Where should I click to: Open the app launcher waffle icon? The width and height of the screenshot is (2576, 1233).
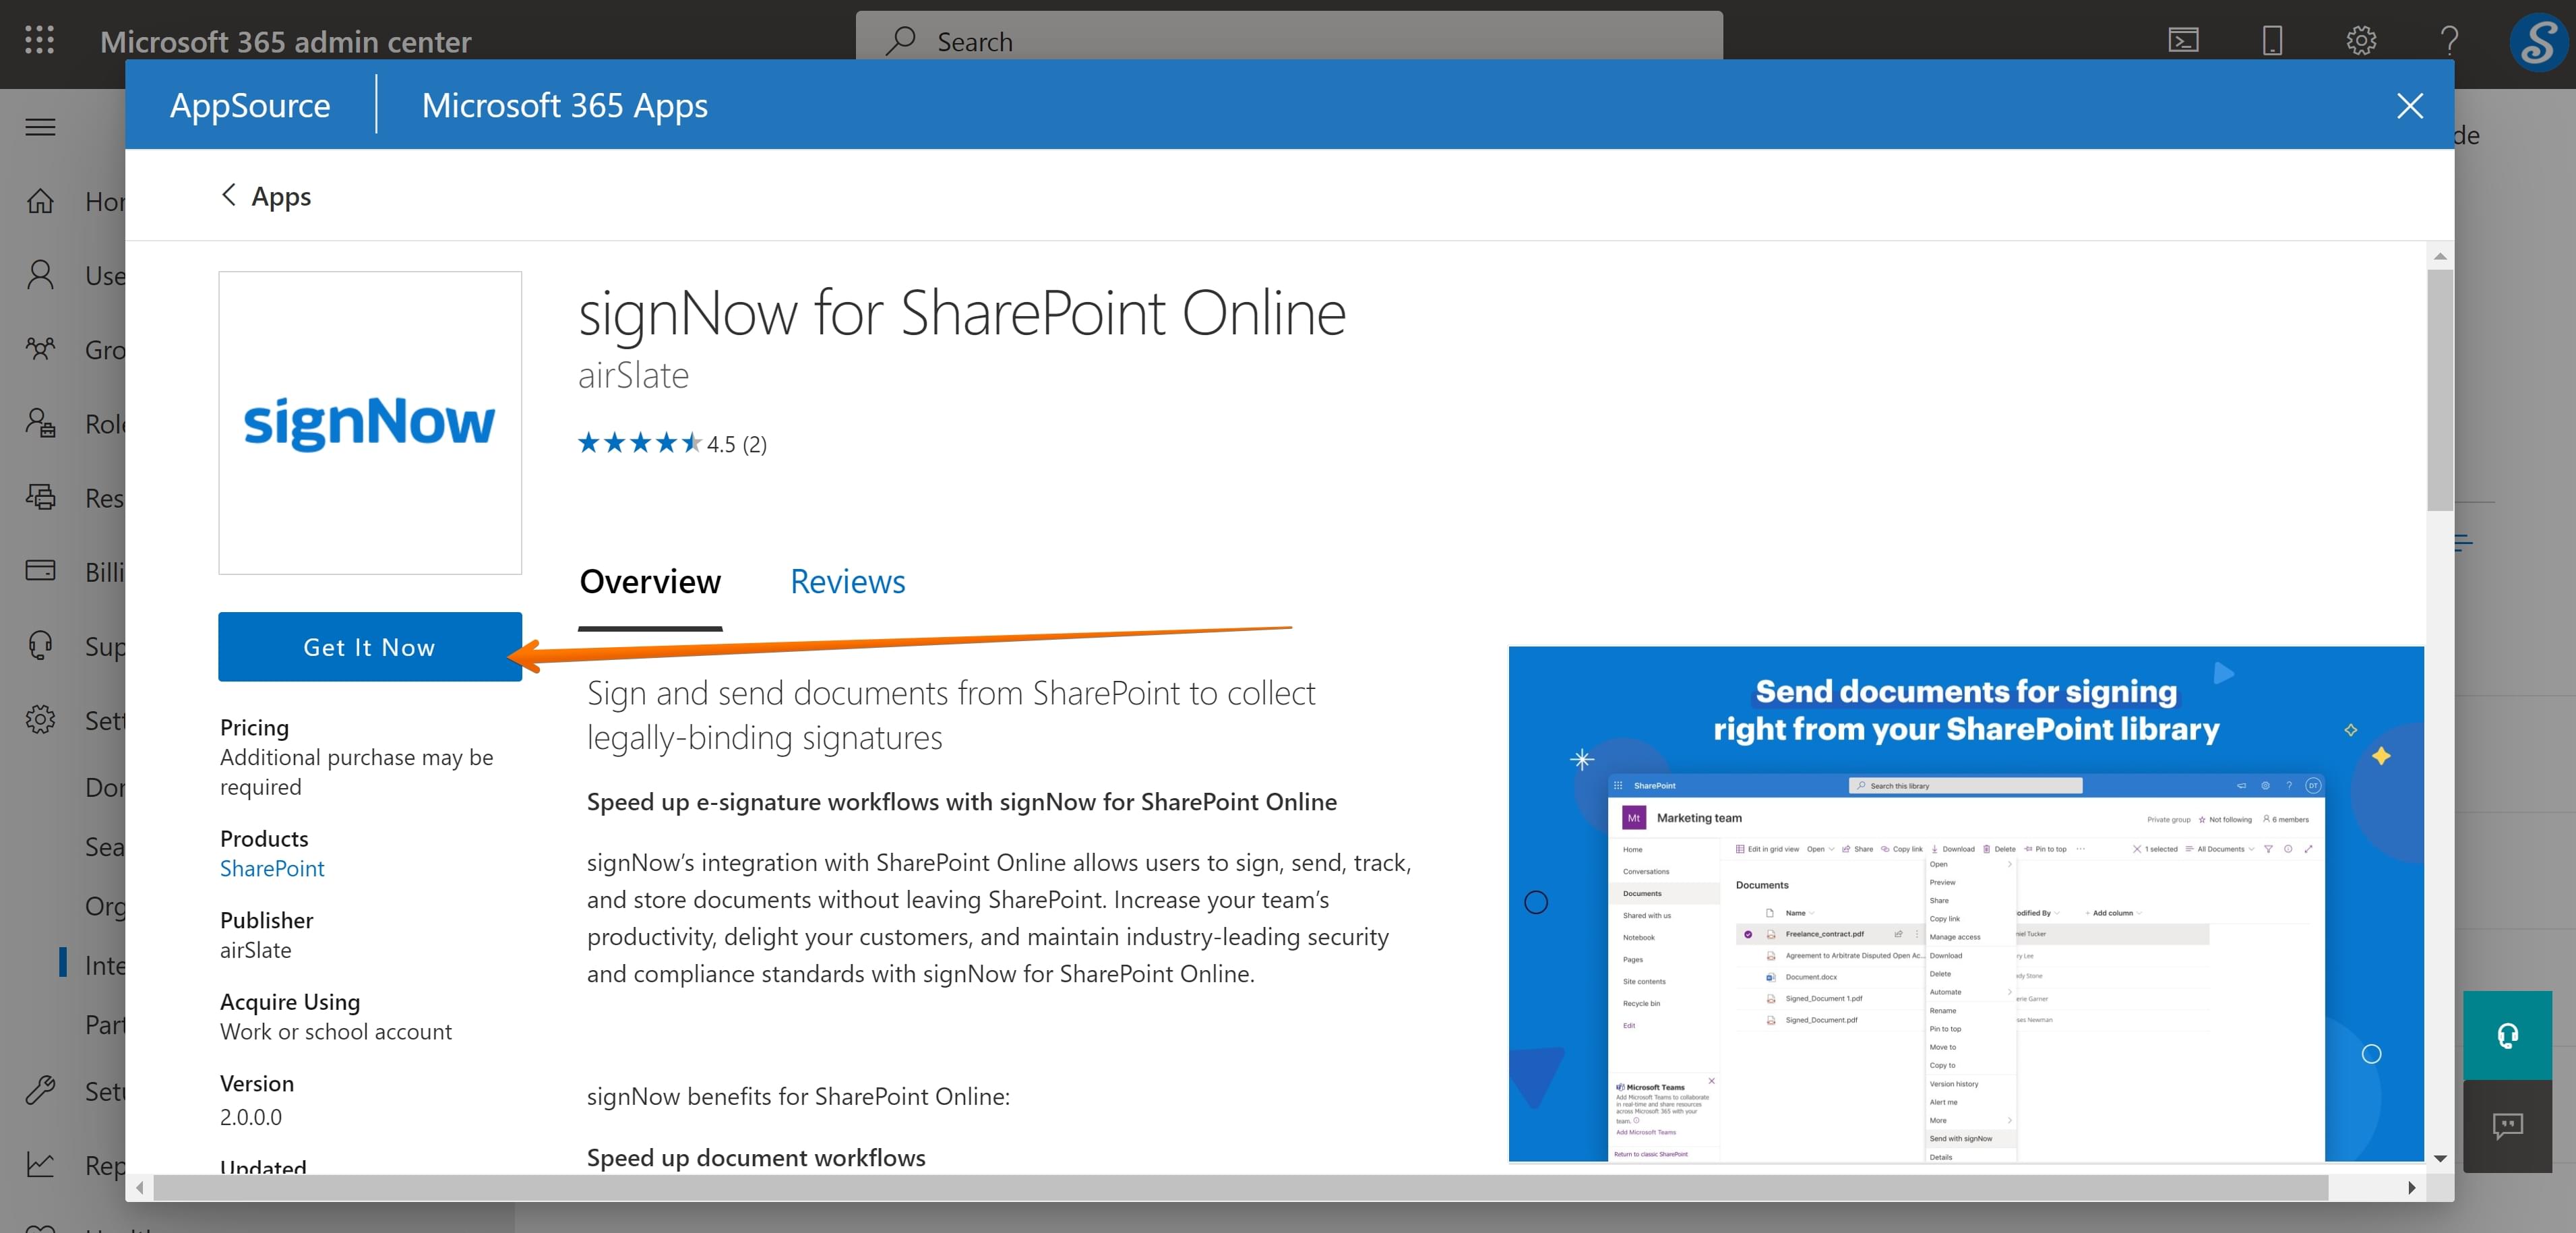pyautogui.click(x=39, y=40)
